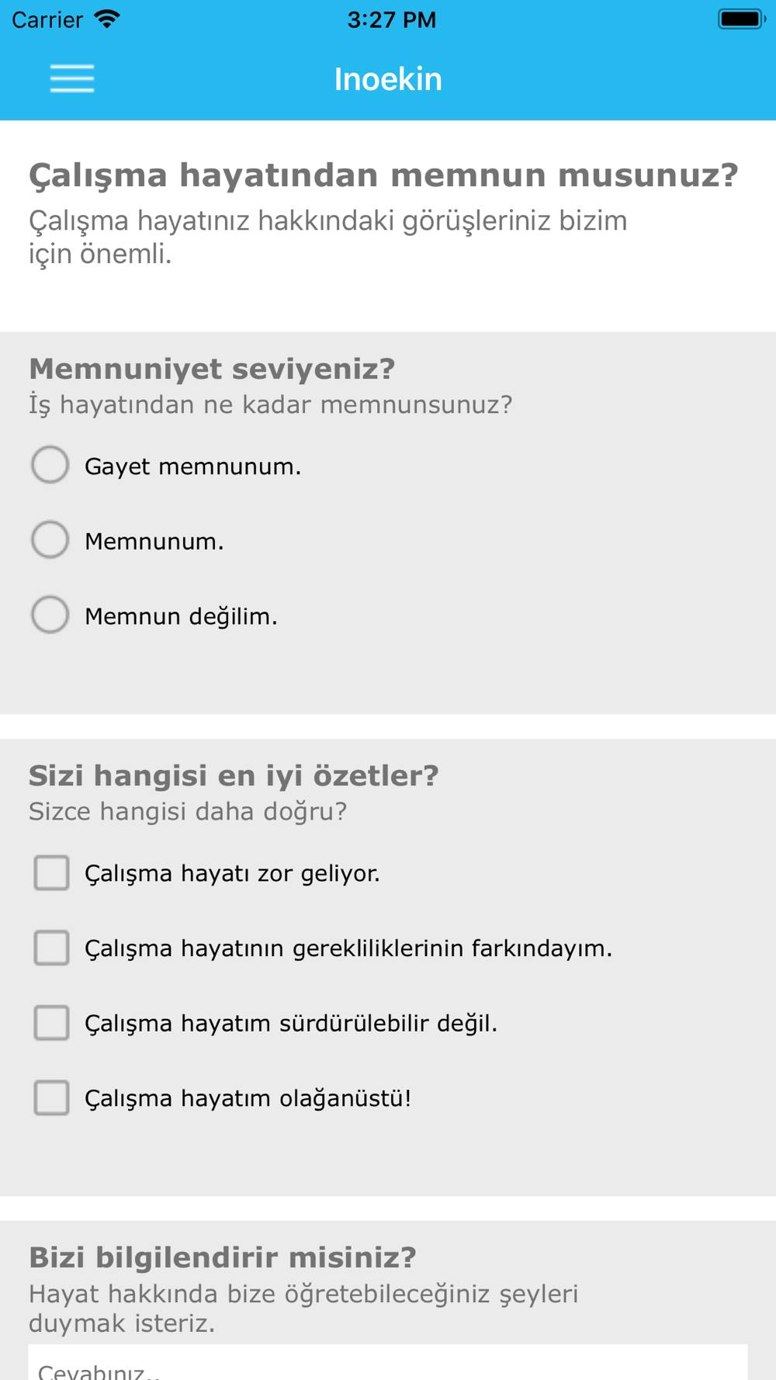This screenshot has width=776, height=1380.
Task: Select the 'Memnunum.' radio option
Action: pos(50,539)
